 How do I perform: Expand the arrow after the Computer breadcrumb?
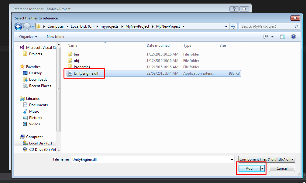click(x=67, y=26)
